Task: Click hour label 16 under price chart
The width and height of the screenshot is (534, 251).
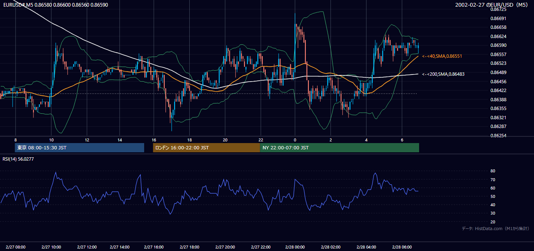Action: [x=154, y=140]
